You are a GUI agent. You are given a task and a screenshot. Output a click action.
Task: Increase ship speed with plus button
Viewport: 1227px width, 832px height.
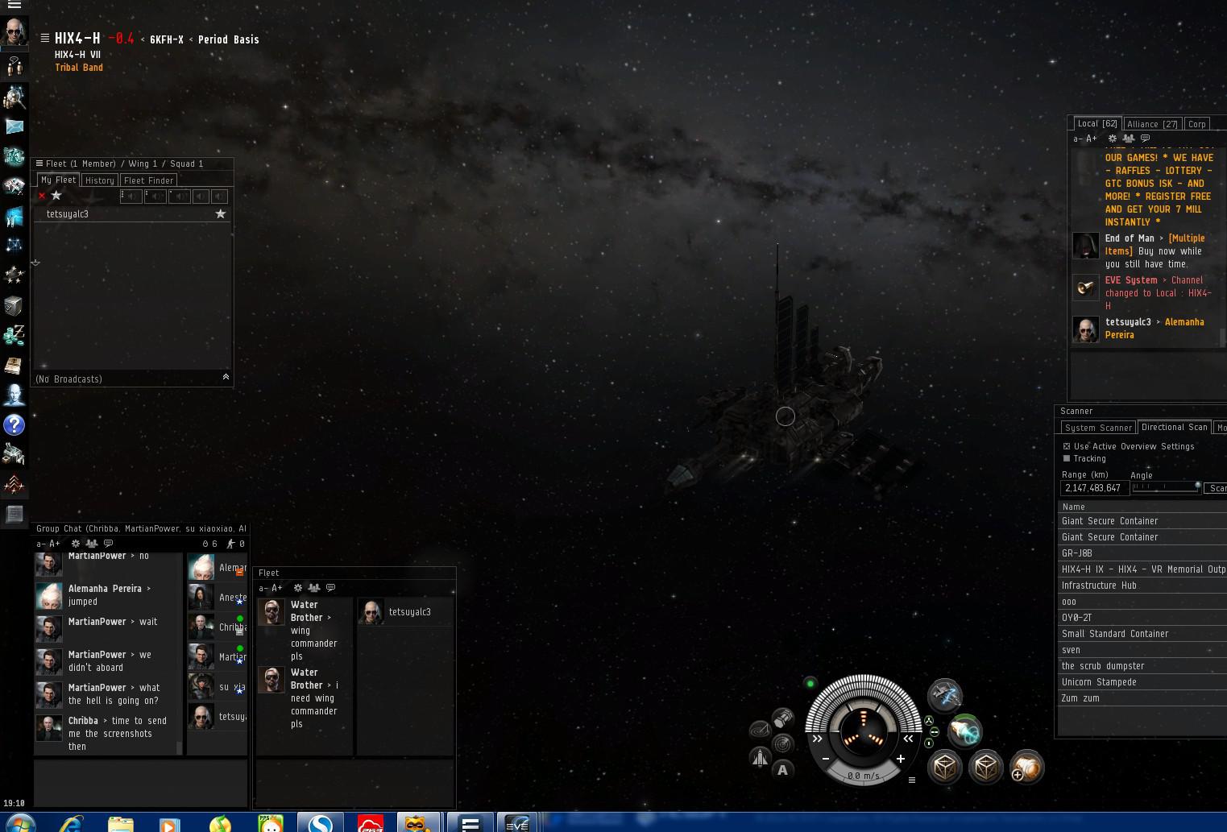coord(900,759)
